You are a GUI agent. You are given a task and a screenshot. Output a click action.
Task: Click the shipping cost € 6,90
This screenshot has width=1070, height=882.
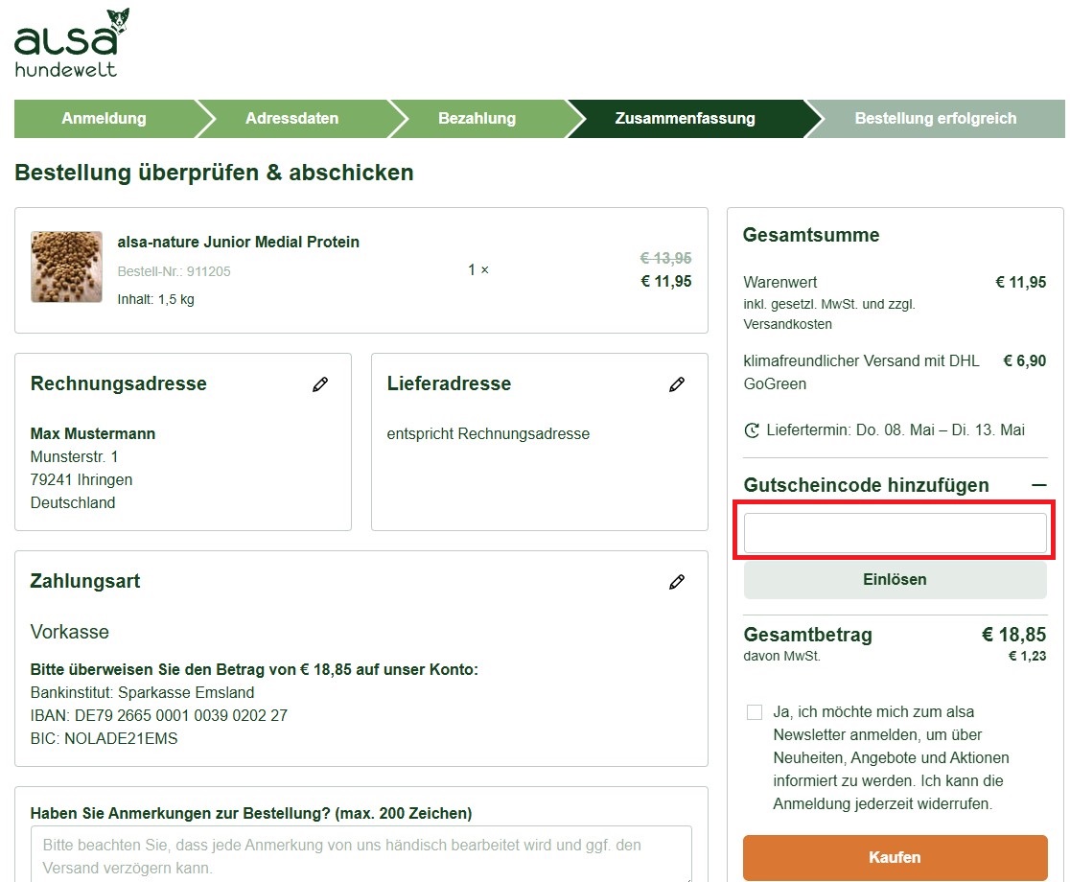(x=1024, y=360)
